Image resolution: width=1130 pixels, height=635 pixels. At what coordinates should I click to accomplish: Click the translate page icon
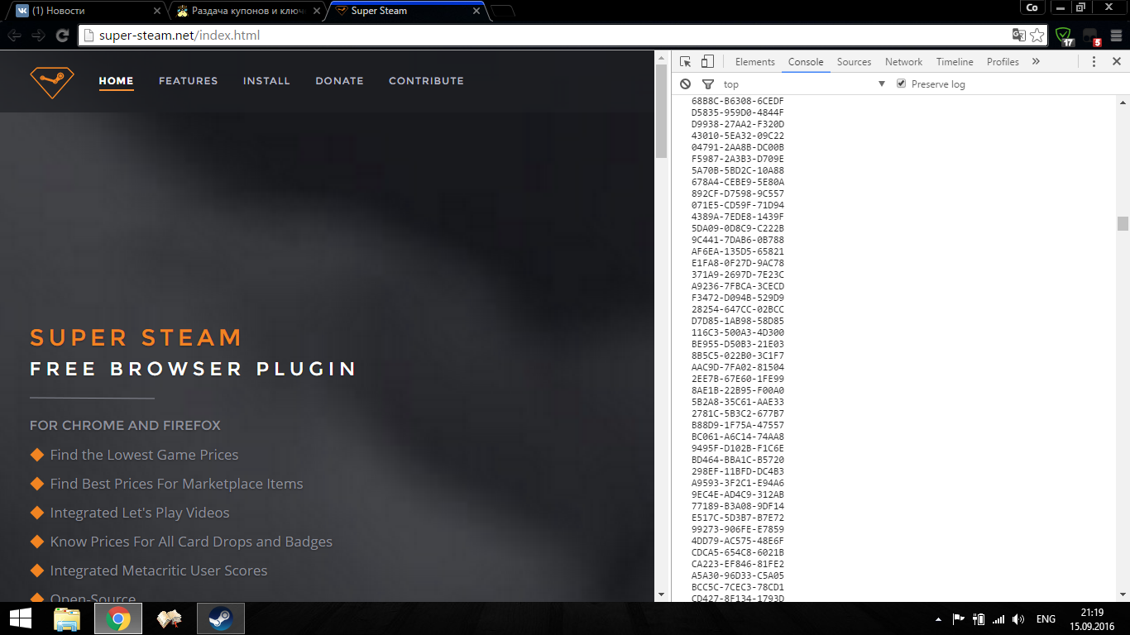[1018, 36]
